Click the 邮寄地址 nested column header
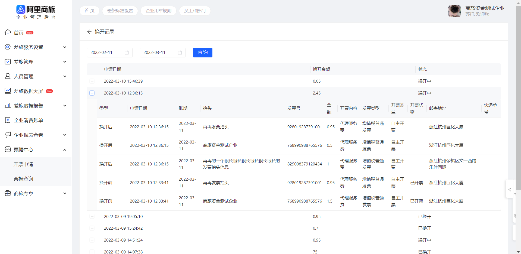Screen dimensions: 521x254 click(x=438, y=108)
